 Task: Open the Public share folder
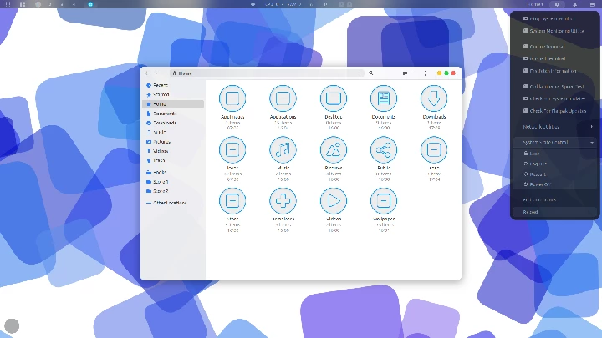pyautogui.click(x=383, y=150)
